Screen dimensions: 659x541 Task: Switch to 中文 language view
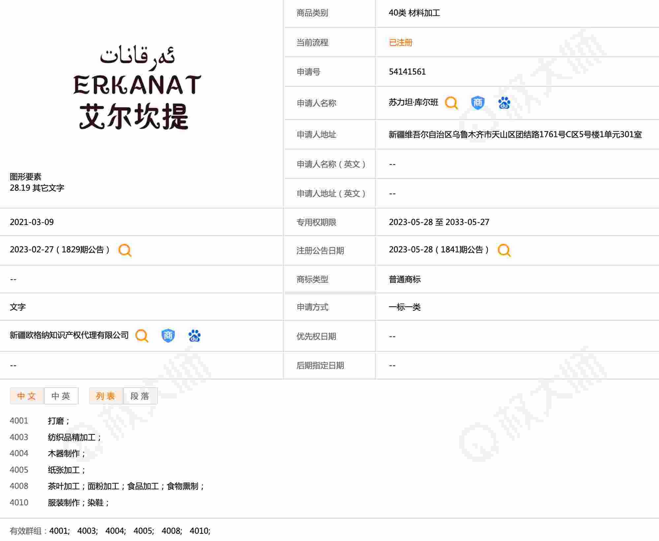click(27, 396)
